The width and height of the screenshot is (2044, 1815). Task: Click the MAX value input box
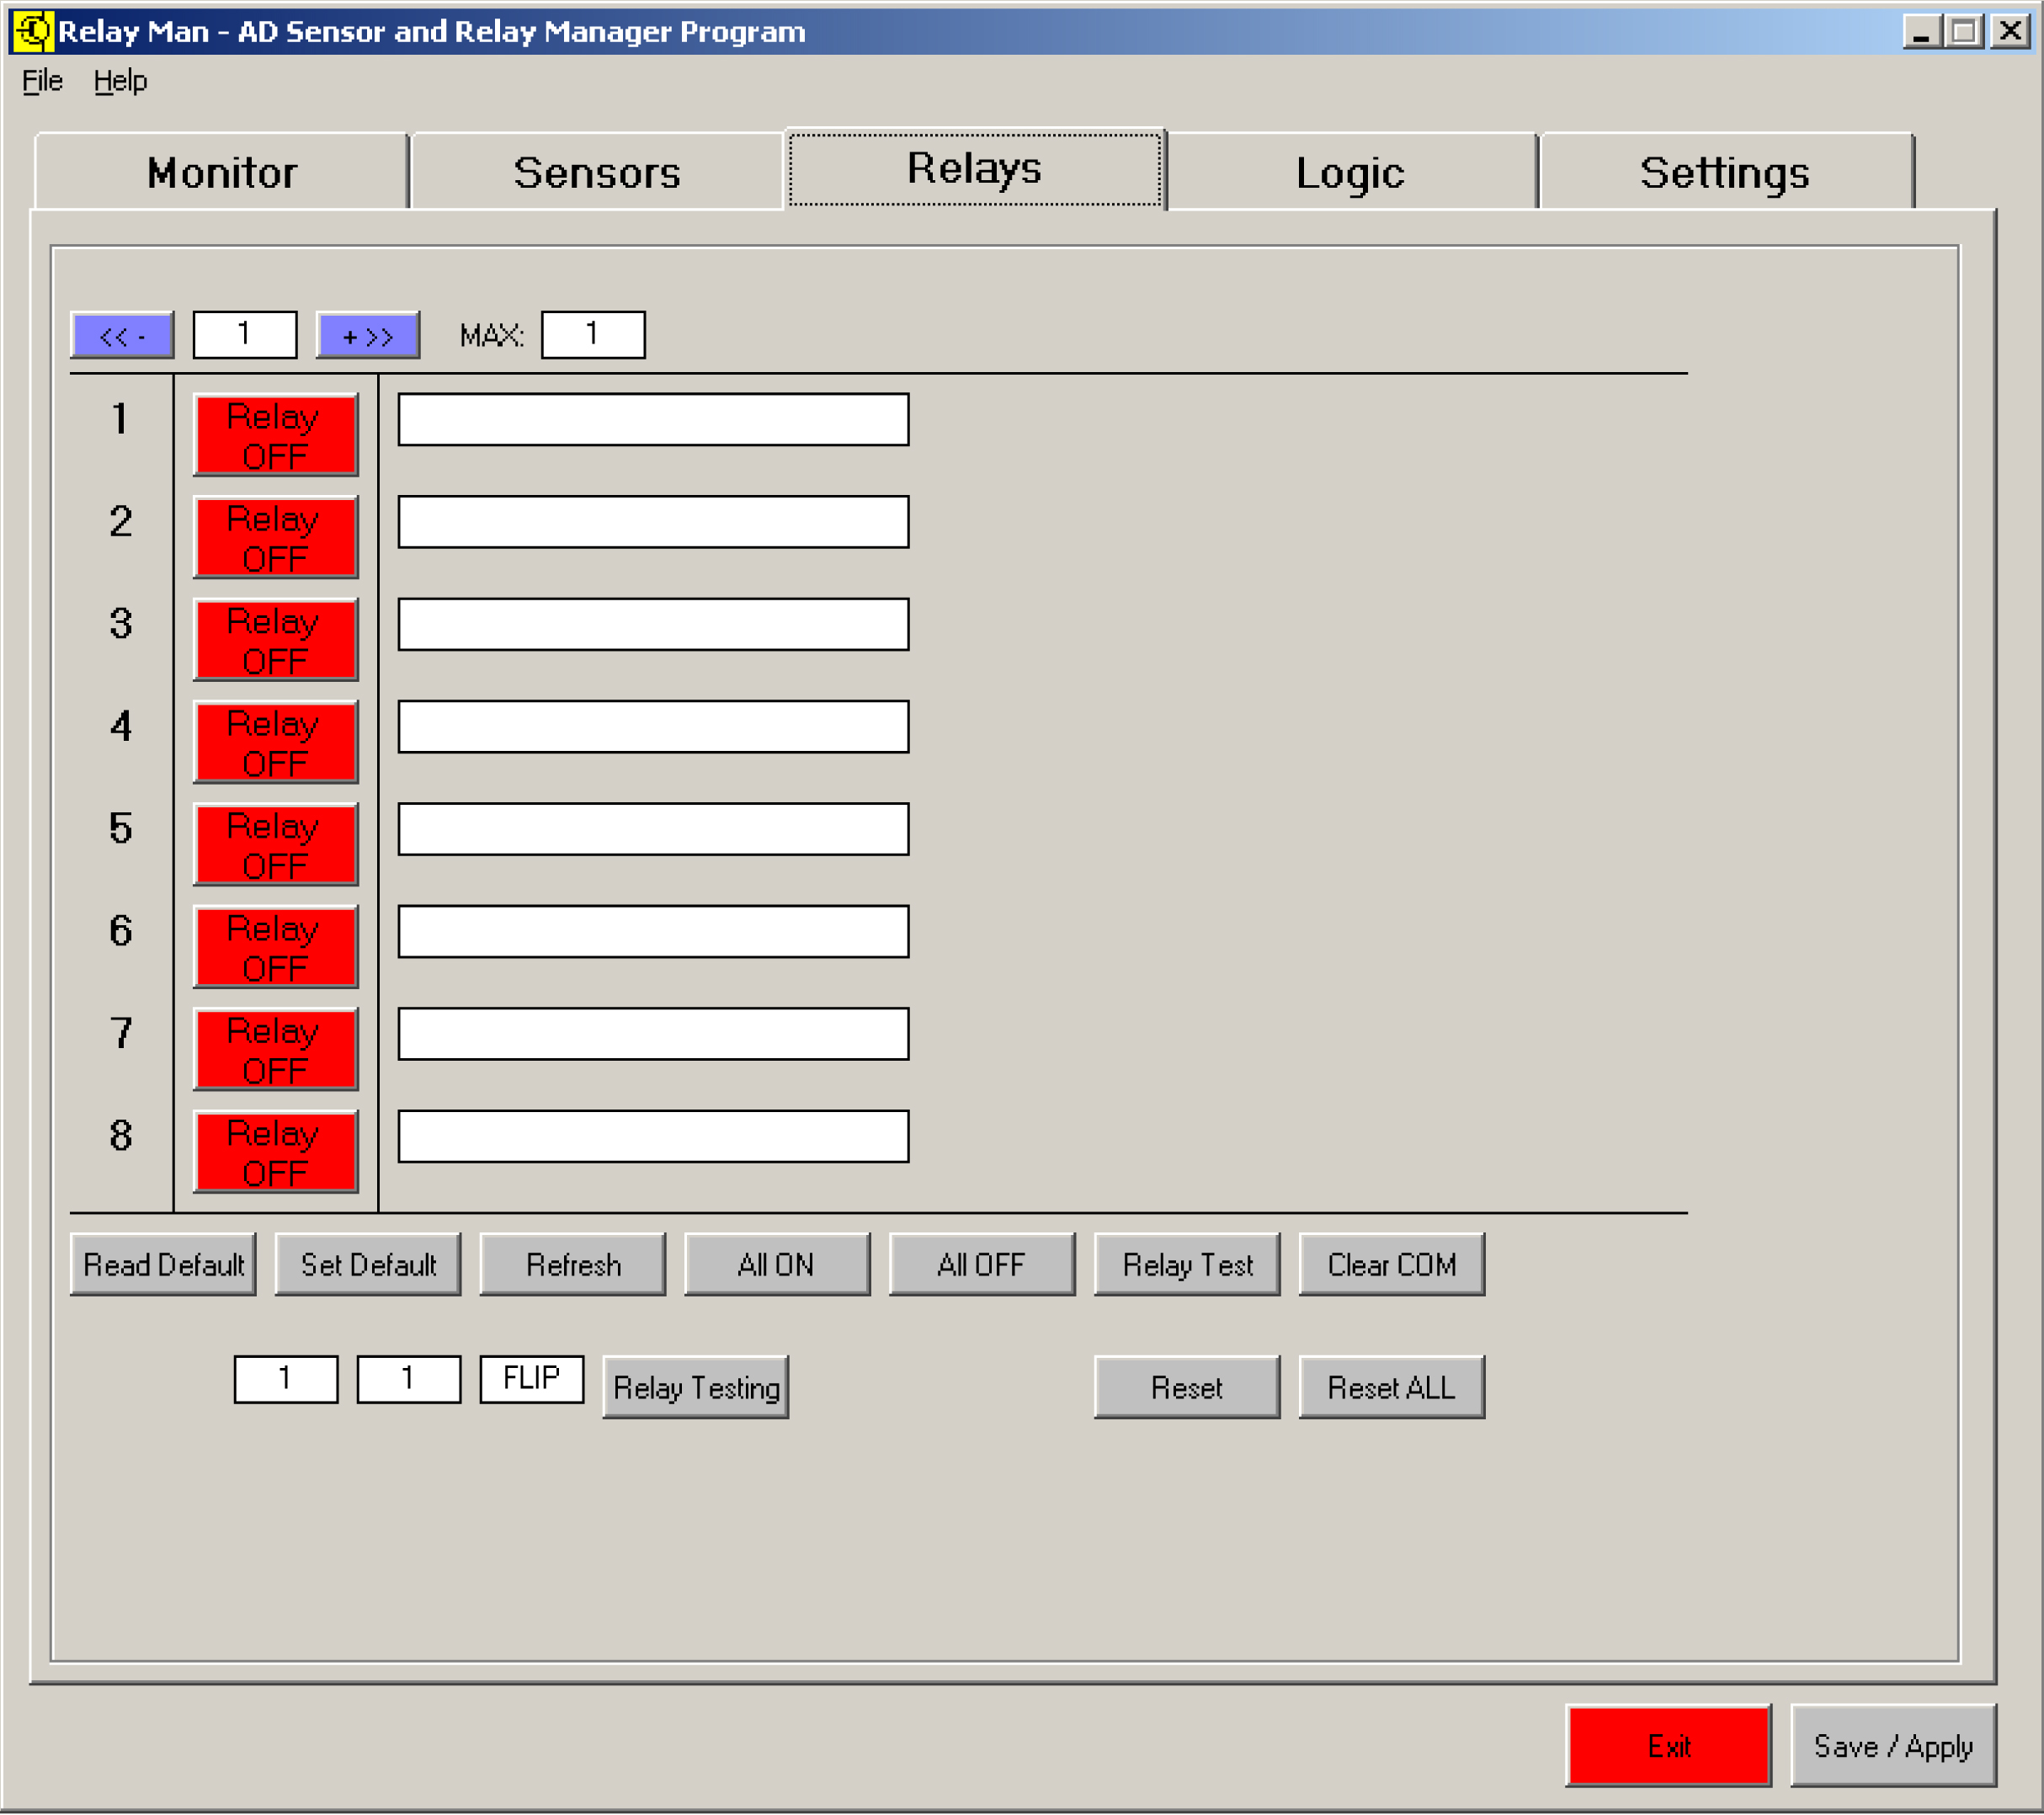(592, 334)
